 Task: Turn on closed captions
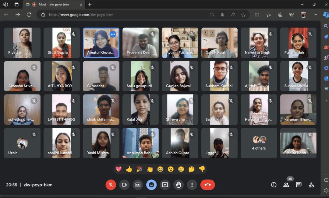[x=138, y=185]
